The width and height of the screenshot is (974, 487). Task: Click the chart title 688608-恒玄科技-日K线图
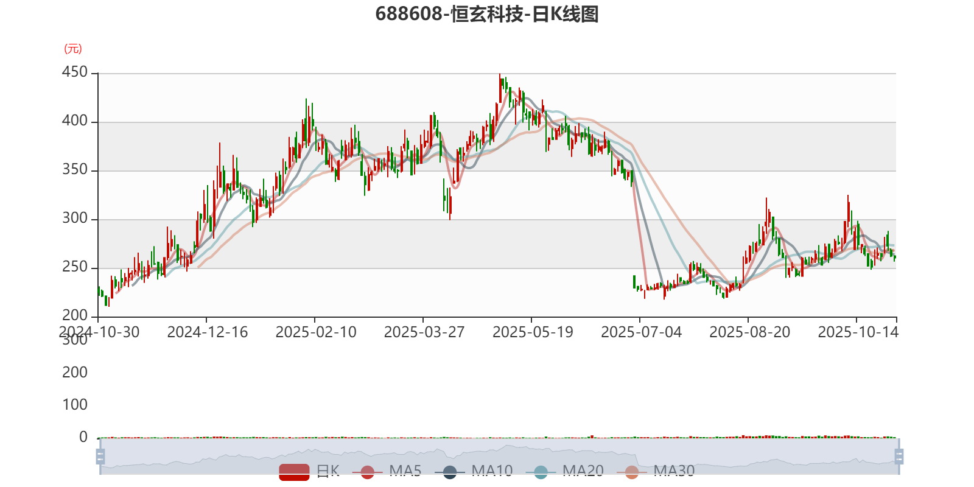pos(487,14)
